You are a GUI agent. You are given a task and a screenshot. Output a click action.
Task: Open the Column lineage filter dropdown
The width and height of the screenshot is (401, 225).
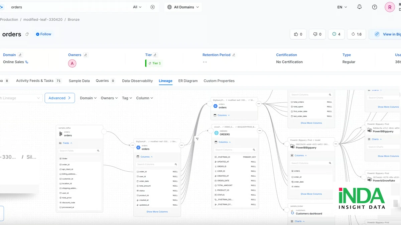[x=145, y=98]
